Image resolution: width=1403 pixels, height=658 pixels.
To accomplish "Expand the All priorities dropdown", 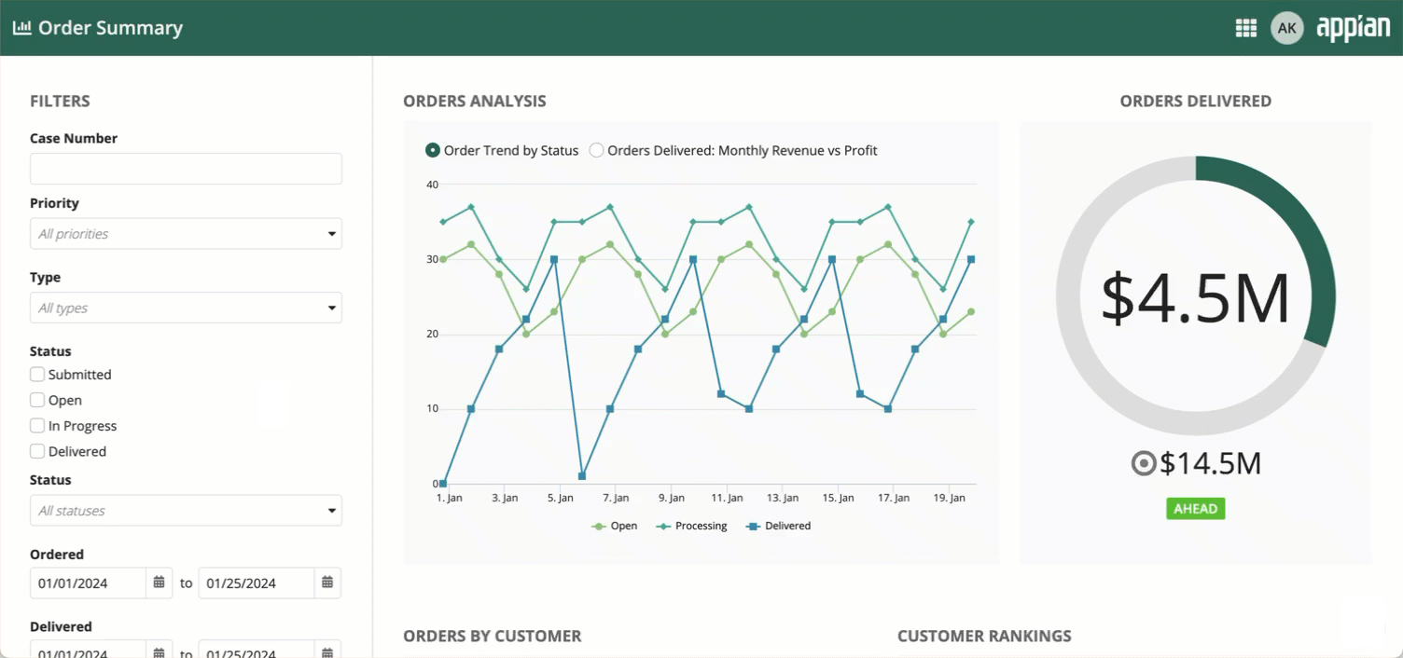I will (x=186, y=234).
